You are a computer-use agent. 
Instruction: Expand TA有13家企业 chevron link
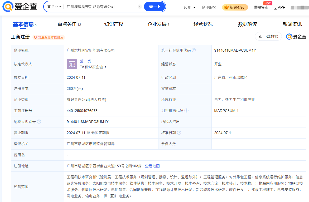[93, 67]
